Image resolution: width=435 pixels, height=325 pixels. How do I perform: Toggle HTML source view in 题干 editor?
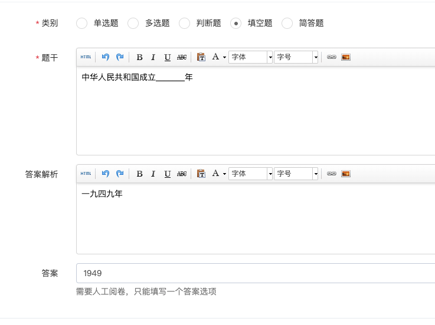(86, 57)
